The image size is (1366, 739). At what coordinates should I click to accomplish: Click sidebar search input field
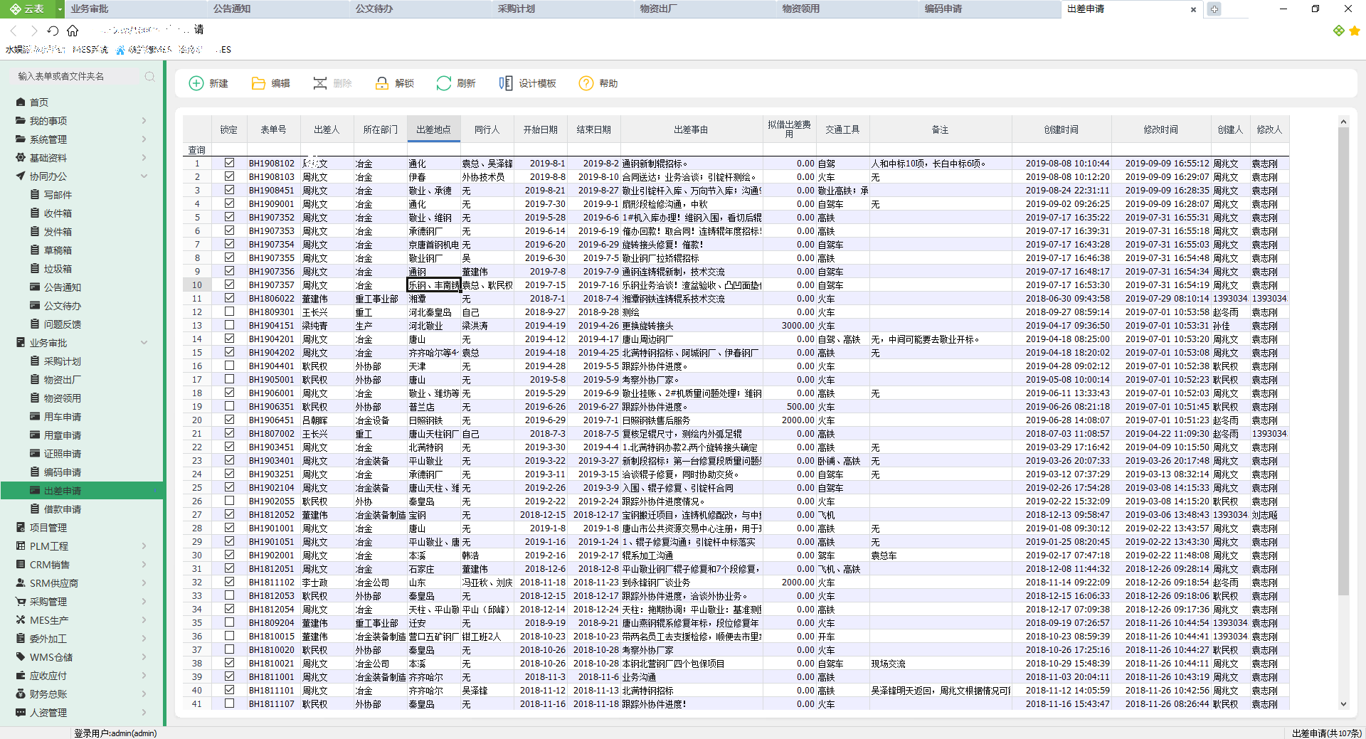click(78, 76)
